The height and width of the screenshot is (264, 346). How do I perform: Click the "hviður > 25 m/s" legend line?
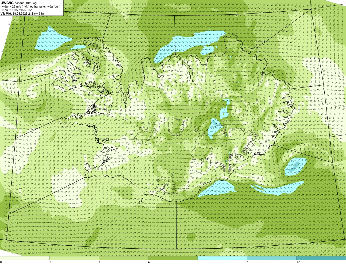31,6
